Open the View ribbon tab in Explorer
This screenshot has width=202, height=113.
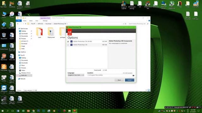[x=37, y=21]
